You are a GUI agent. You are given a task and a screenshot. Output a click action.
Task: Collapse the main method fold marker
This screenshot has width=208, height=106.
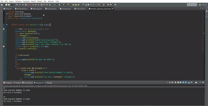pyautogui.click(x=7, y=25)
